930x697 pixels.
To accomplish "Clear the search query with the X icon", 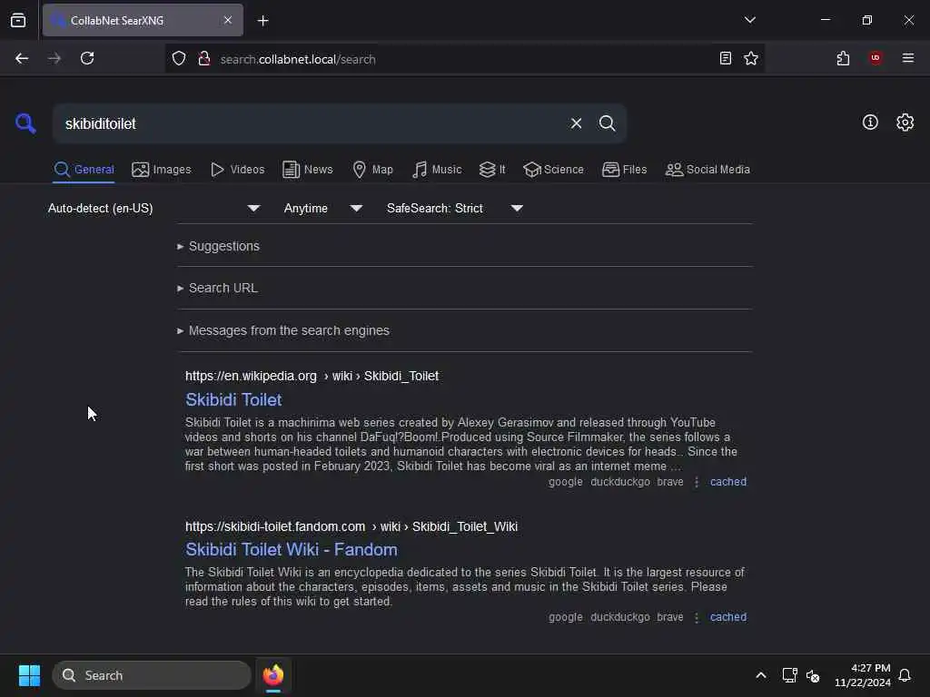I will (x=576, y=123).
